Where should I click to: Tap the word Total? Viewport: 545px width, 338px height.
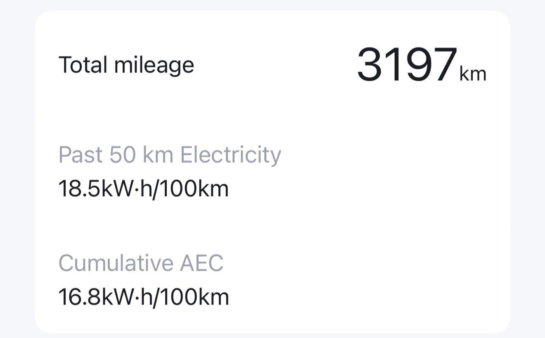point(83,65)
